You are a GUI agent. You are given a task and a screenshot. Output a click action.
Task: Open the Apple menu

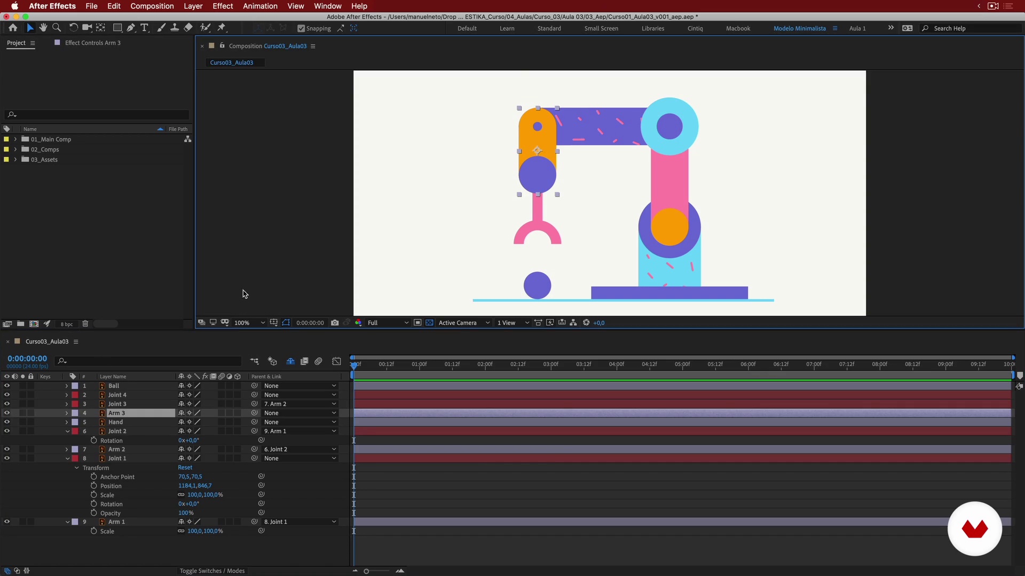pyautogui.click(x=14, y=6)
